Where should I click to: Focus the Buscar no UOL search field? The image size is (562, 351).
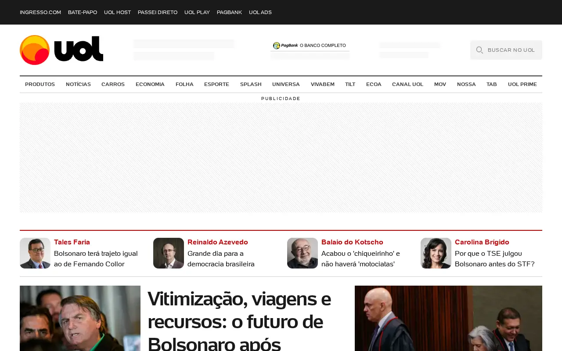pyautogui.click(x=506, y=50)
